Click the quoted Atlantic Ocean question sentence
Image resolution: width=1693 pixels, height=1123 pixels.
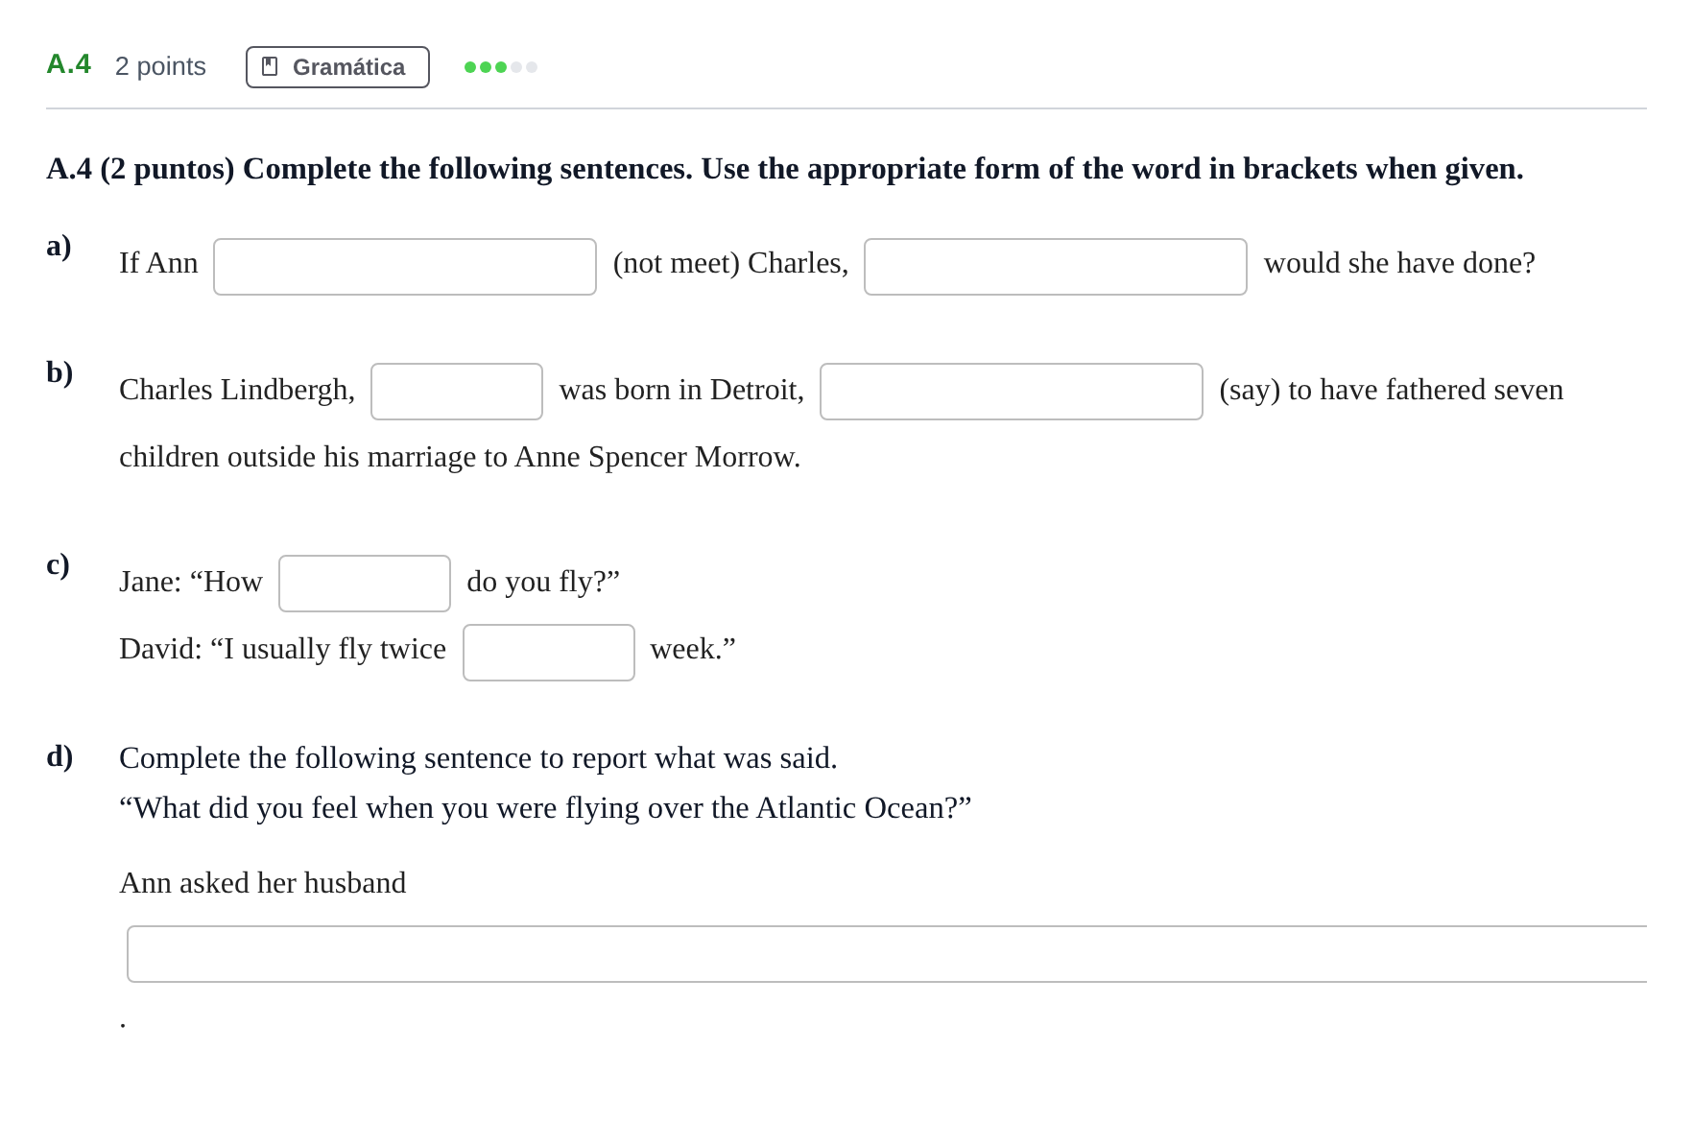[545, 808]
